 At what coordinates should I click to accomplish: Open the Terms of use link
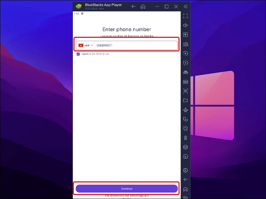pos(100,54)
